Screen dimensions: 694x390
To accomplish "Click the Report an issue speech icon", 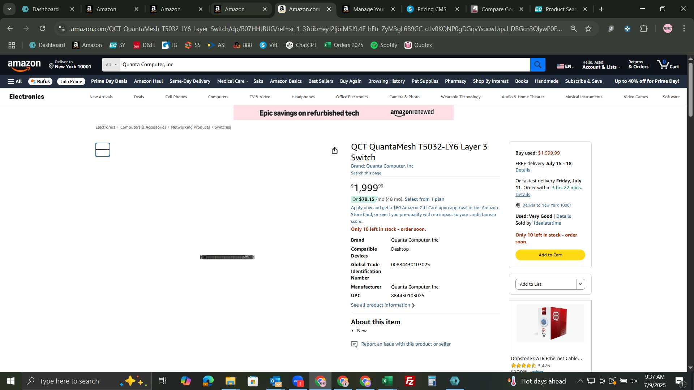I will [x=354, y=344].
